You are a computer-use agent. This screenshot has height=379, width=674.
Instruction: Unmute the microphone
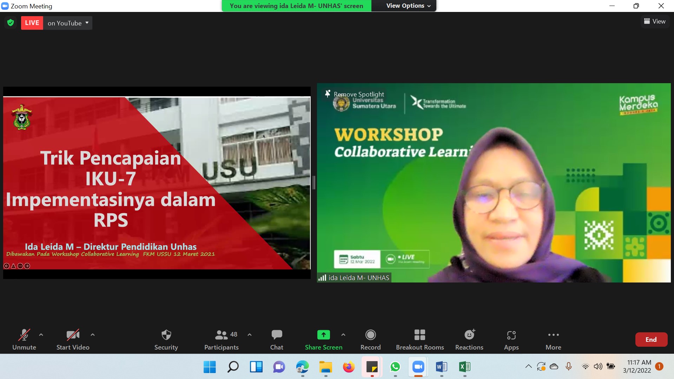click(x=24, y=339)
